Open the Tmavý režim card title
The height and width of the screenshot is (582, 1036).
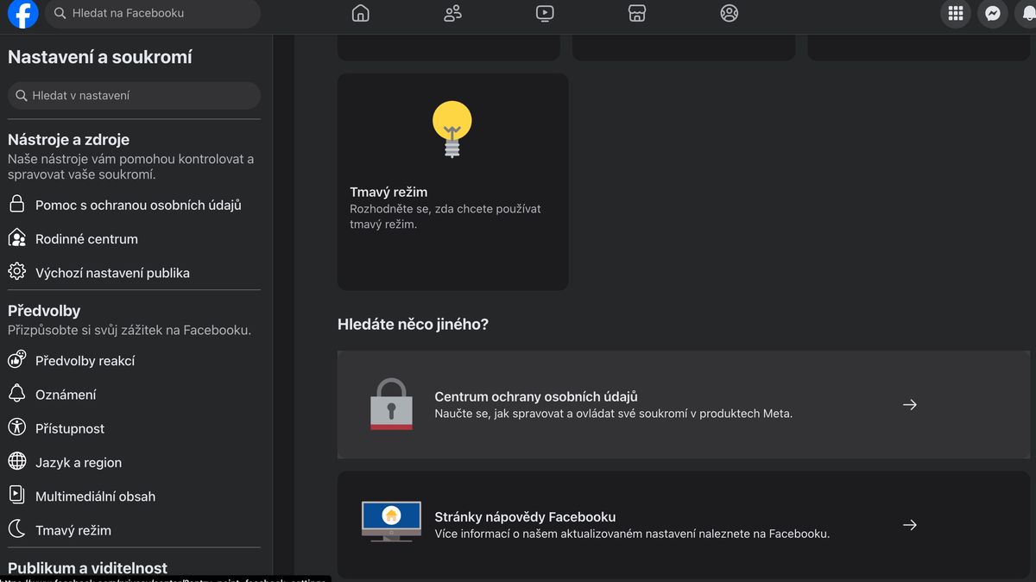coord(388,192)
